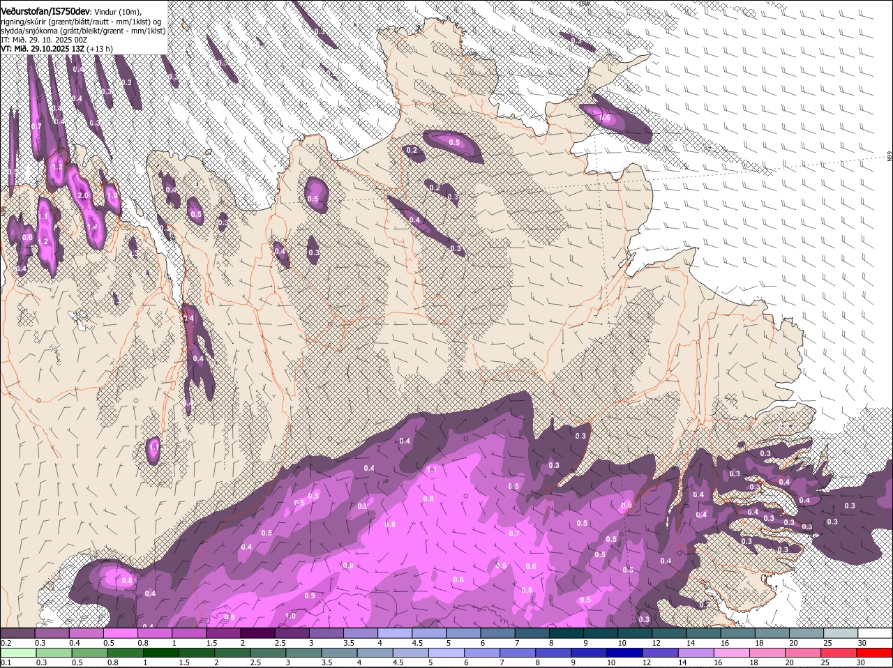Click the 'Vindur (10m)' header text
The height and width of the screenshot is (668, 893).
(117, 12)
